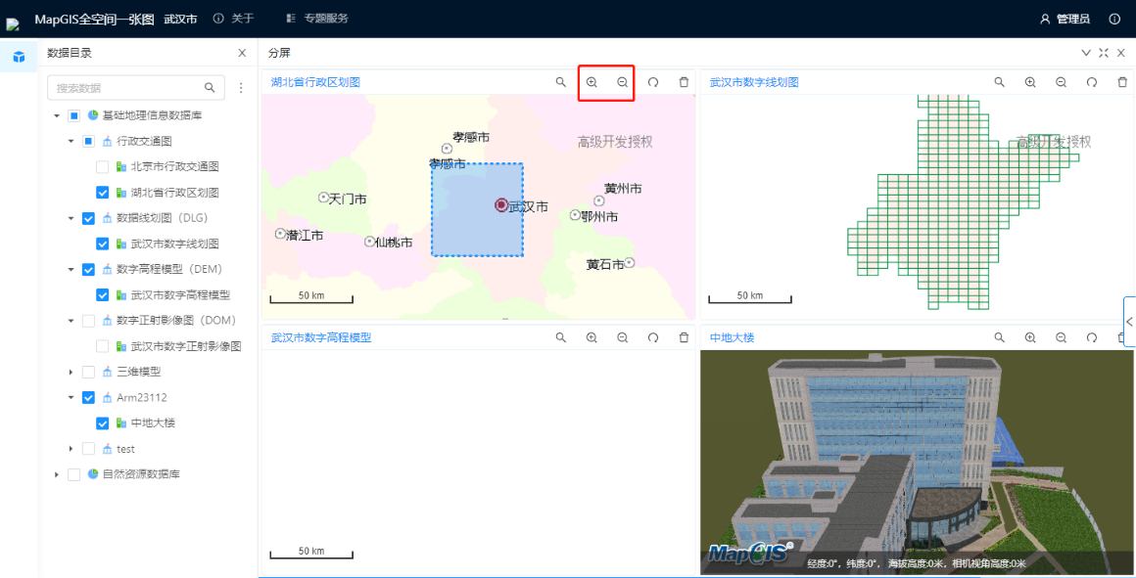Screen dimensions: 1136x578
Task: Collapse the Arm23112 tree node arrow
Action: click(x=71, y=398)
